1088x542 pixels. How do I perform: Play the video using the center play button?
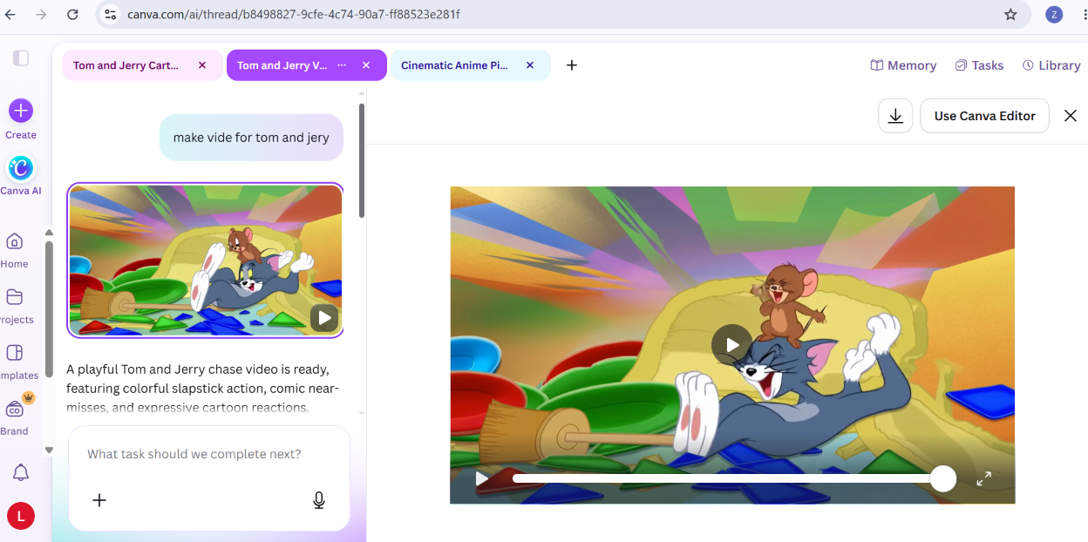(x=732, y=345)
